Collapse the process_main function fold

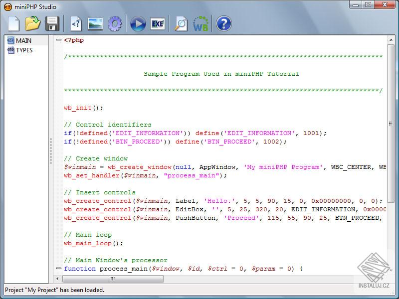click(58, 269)
